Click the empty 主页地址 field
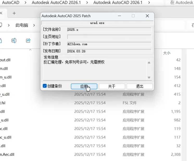Screen dimensions: 194x161 (109, 37)
